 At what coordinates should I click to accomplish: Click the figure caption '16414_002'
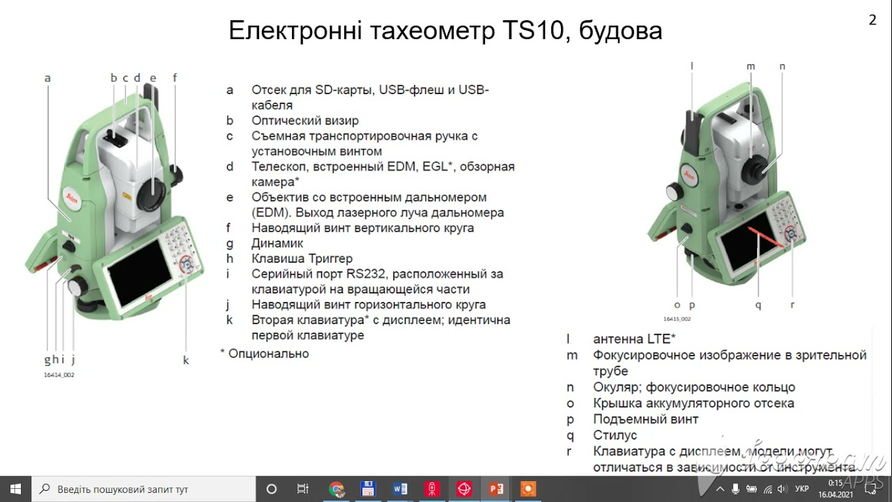click(59, 375)
